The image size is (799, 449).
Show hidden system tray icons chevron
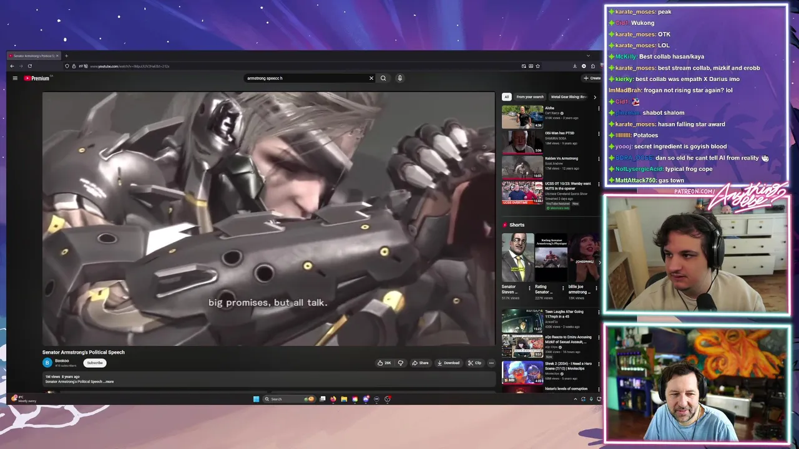point(576,399)
